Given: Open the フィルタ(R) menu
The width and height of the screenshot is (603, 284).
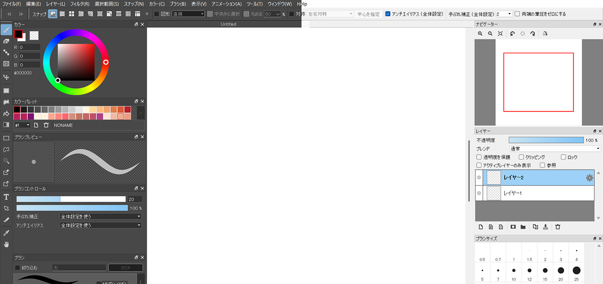Looking at the screenshot, I should [x=79, y=4].
